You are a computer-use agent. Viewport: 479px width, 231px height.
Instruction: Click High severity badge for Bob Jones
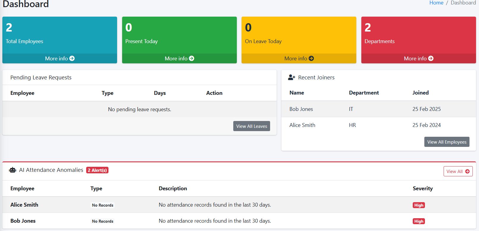419,221
